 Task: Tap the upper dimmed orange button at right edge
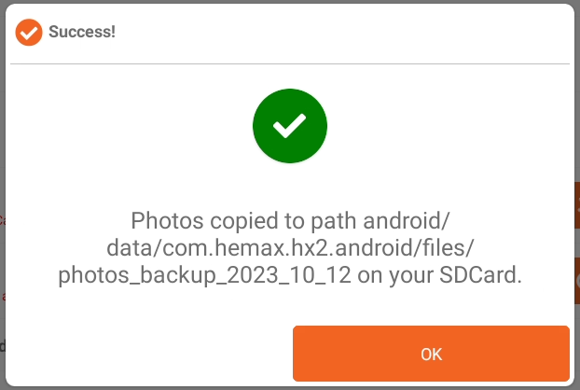[x=577, y=205]
